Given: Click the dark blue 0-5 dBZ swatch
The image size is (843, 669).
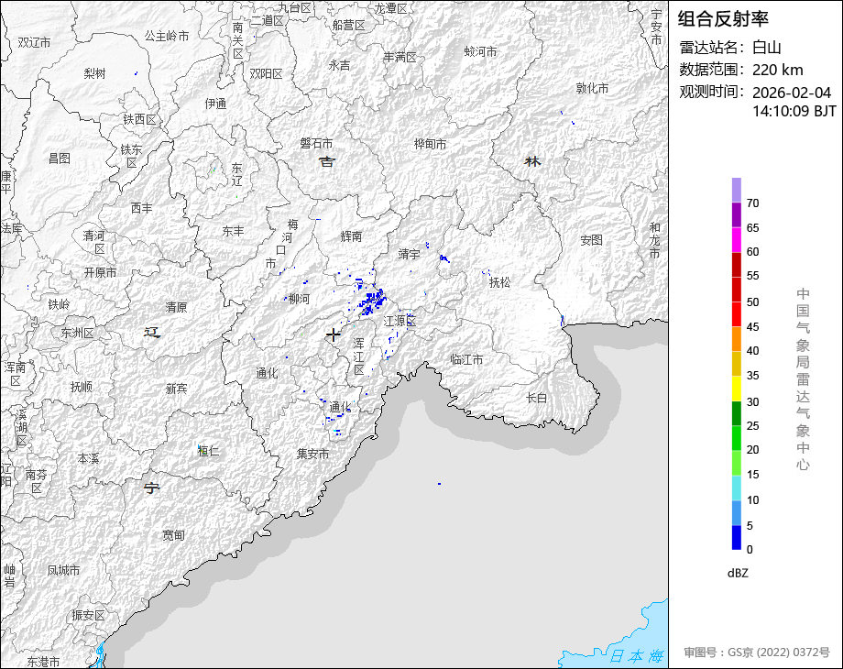Looking at the screenshot, I should click(x=737, y=537).
